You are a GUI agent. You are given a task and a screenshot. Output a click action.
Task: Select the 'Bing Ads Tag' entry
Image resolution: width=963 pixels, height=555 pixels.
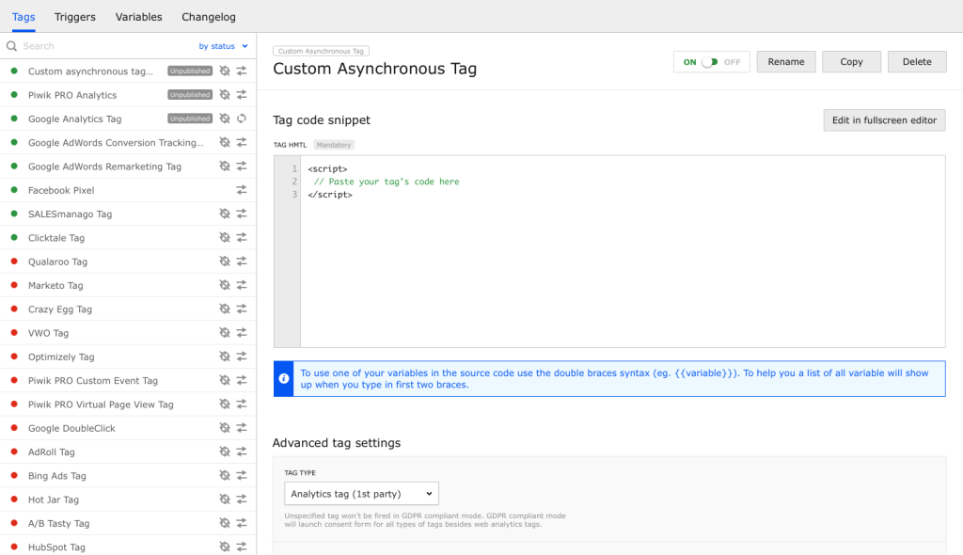57,476
